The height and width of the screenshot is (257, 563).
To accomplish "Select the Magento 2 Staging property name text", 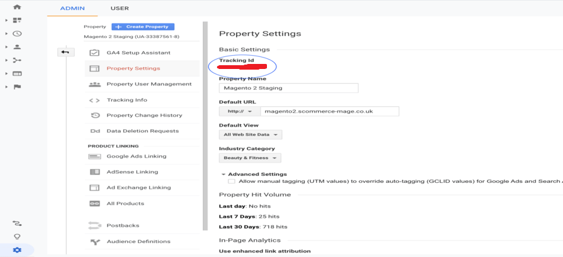I will point(132,37).
